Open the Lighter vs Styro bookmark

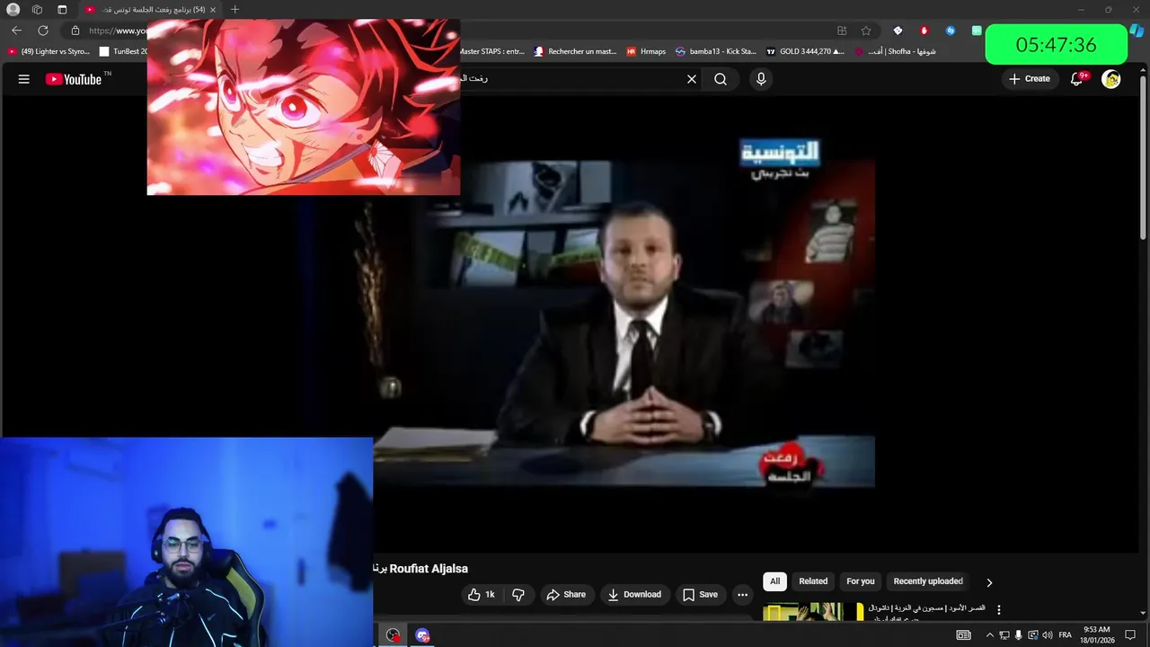[x=49, y=51]
